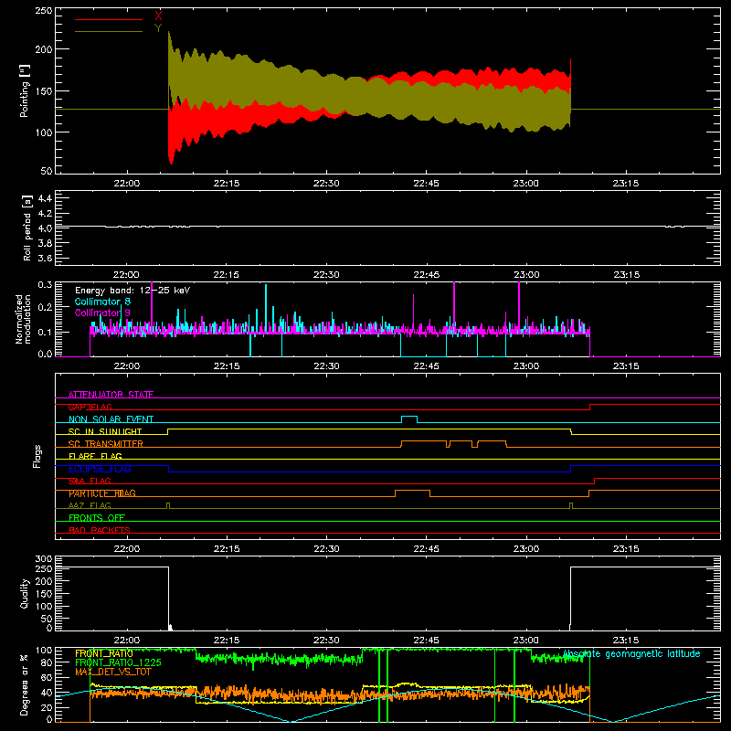Click the PARTICLE_FLAG raised pulse near 22:42

(x=412, y=493)
